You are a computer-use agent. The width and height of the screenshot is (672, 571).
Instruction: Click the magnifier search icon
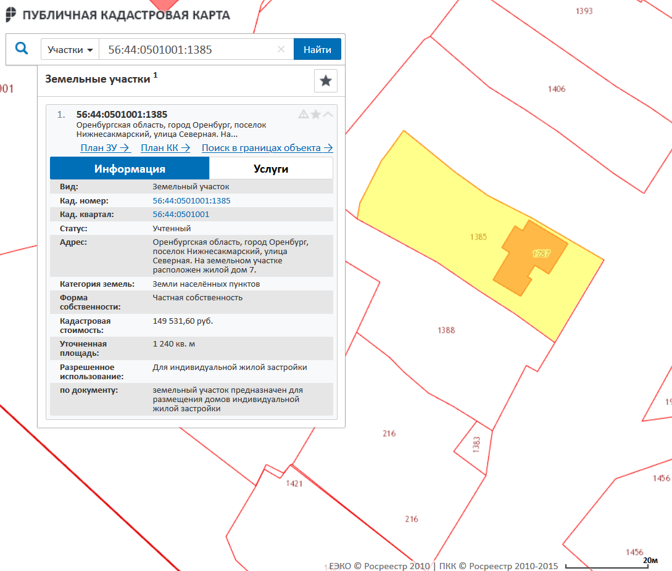tap(22, 48)
